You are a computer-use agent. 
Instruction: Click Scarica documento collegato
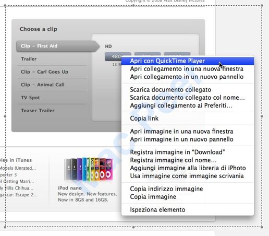(x=188, y=90)
